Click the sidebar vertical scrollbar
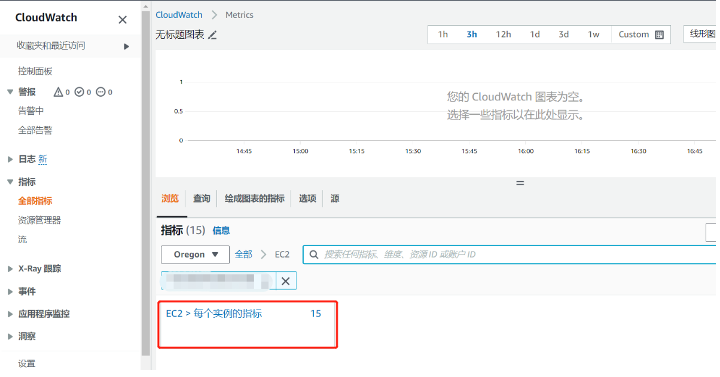Viewport: 720px width, 377px height. point(146,182)
